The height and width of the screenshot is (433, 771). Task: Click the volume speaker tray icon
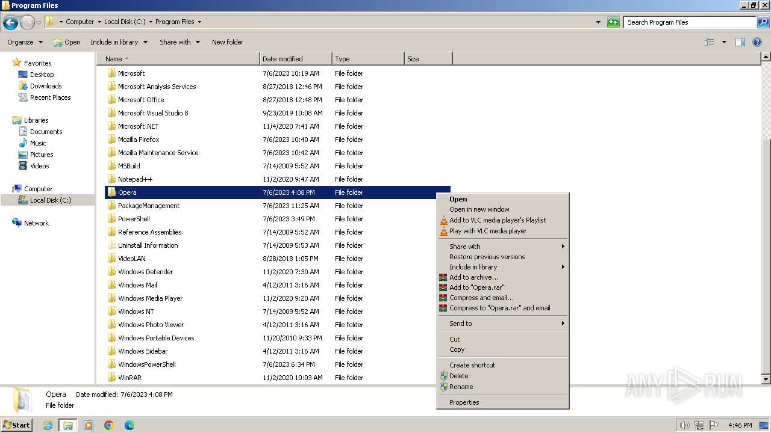tap(684, 425)
